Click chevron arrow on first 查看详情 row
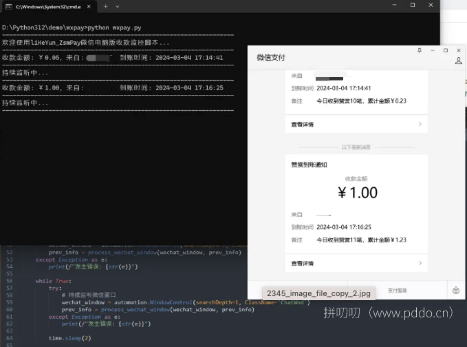467x347 pixels. tap(420, 124)
